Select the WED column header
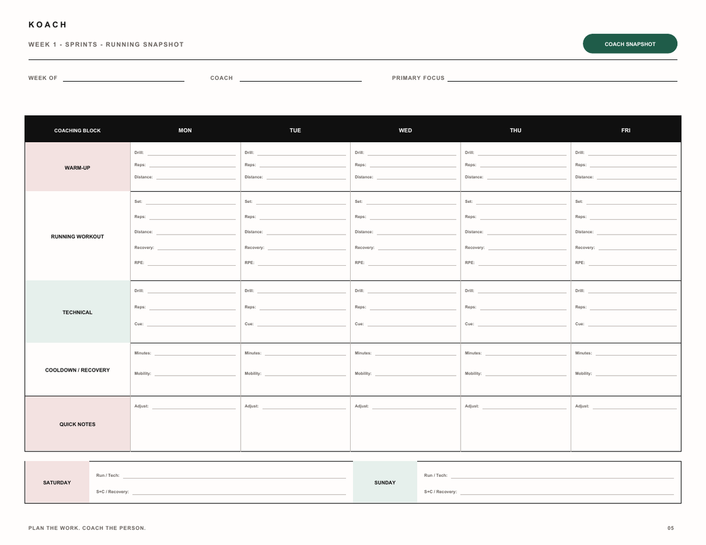The width and height of the screenshot is (706, 545). pyautogui.click(x=405, y=131)
